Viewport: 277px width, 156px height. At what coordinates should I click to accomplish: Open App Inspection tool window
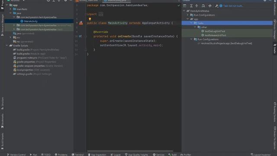(x=97, y=155)
